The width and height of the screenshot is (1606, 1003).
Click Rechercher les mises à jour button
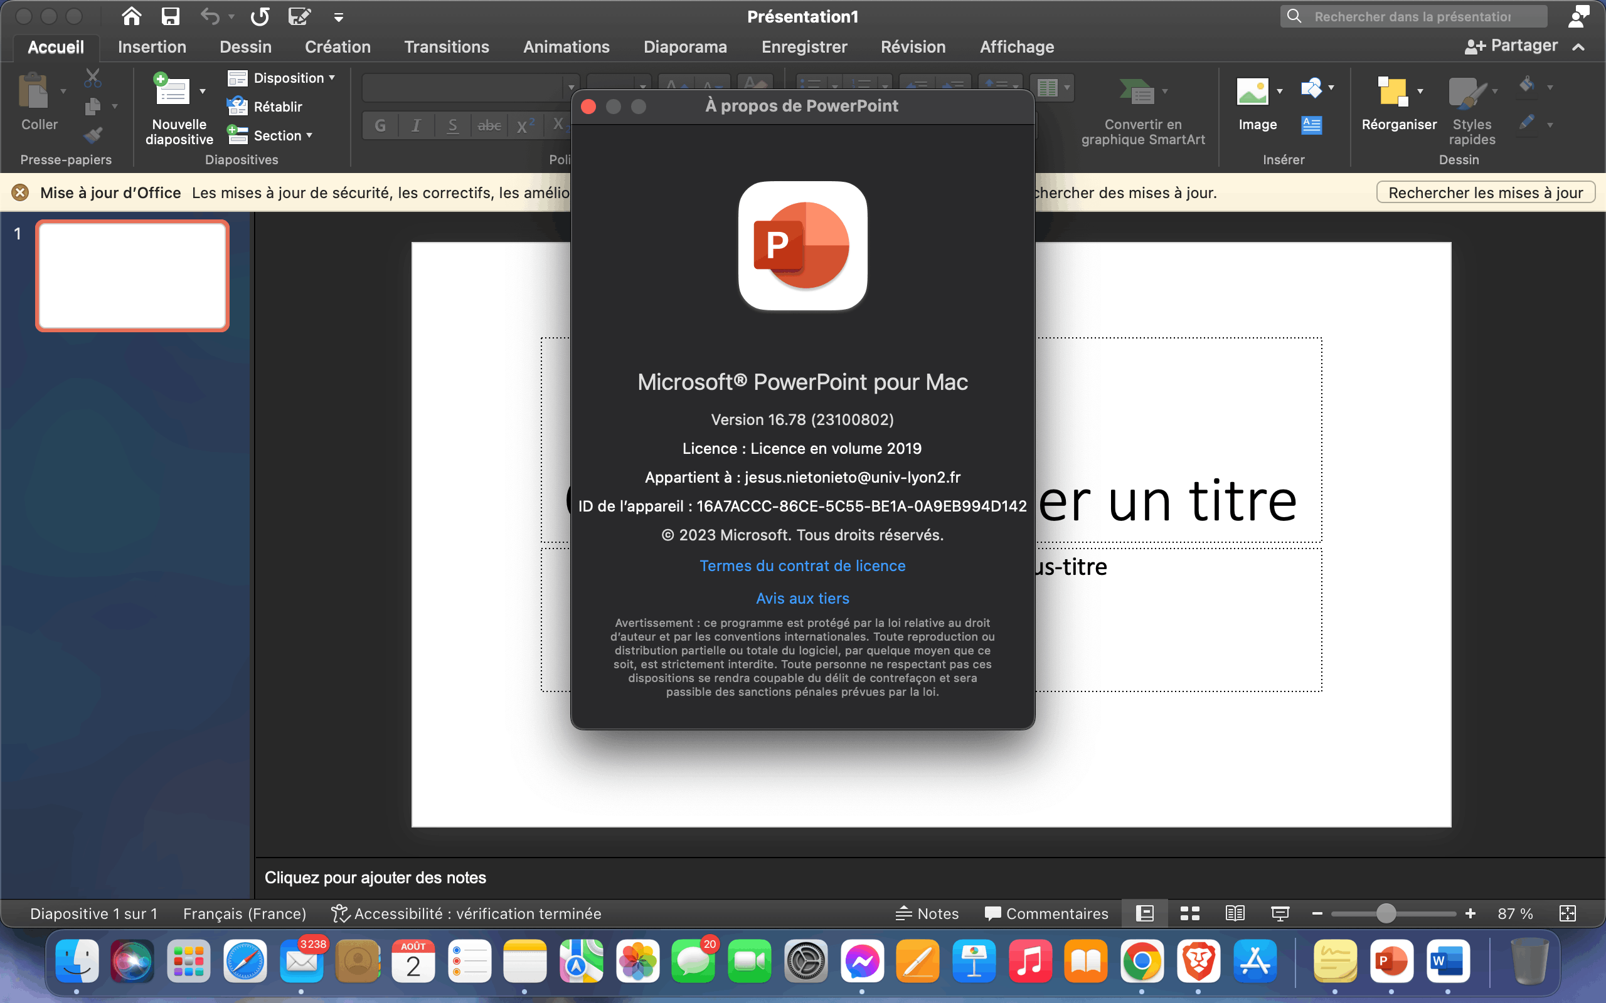click(1485, 192)
